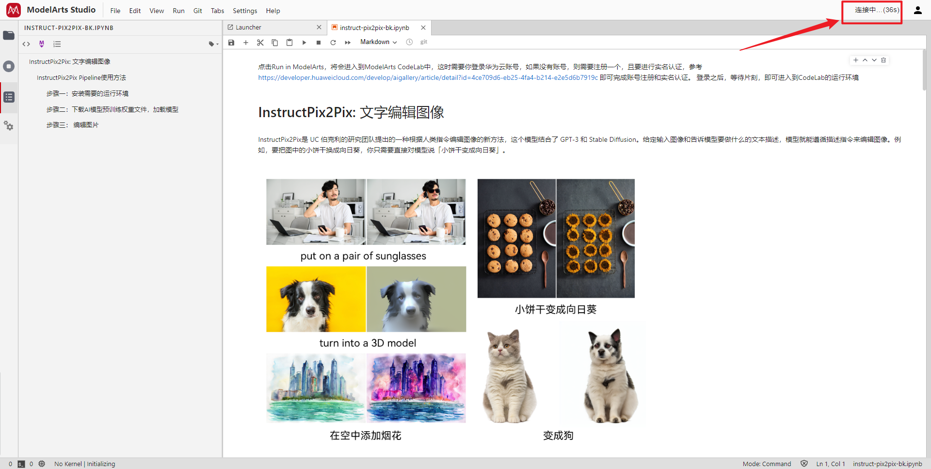The width and height of the screenshot is (931, 469).
Task: Open the Run menu
Action: pos(178,11)
